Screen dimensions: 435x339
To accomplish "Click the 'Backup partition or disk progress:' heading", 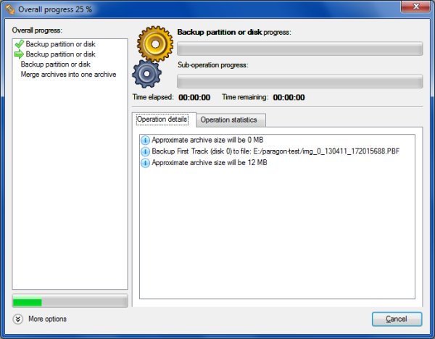I will [234, 33].
